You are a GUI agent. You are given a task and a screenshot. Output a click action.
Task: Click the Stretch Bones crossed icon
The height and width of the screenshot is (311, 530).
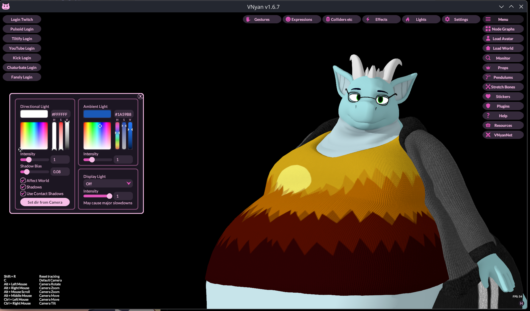[488, 87]
